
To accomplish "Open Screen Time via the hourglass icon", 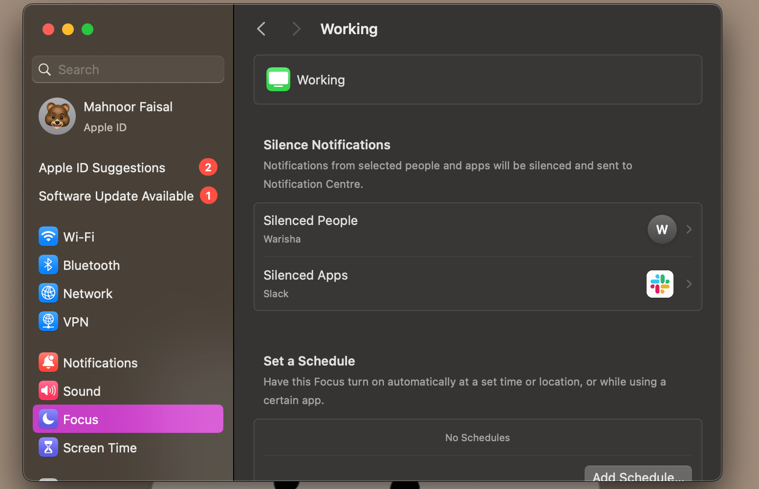I will point(48,447).
